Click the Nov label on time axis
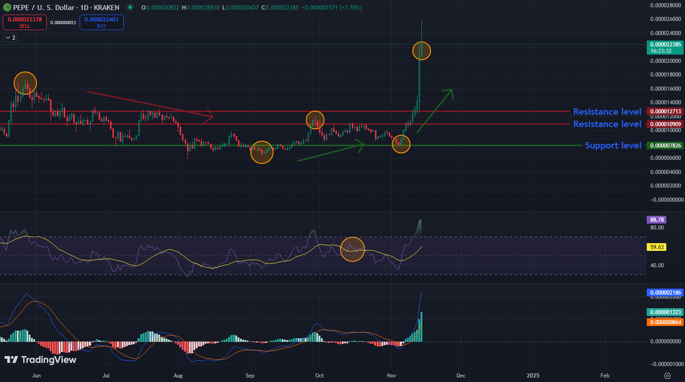685x382 pixels. coord(391,376)
